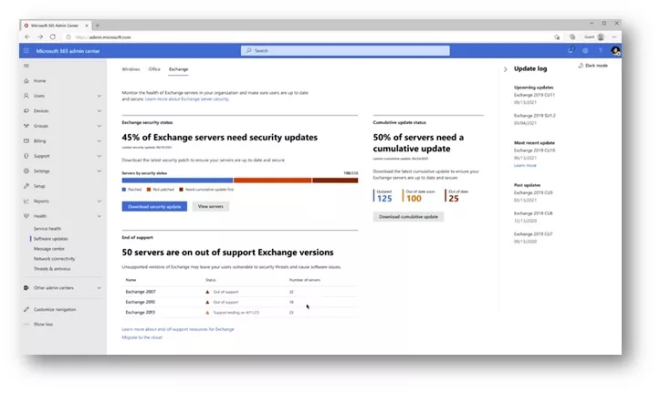
Task: Expand the Users menu chevron
Action: click(99, 96)
